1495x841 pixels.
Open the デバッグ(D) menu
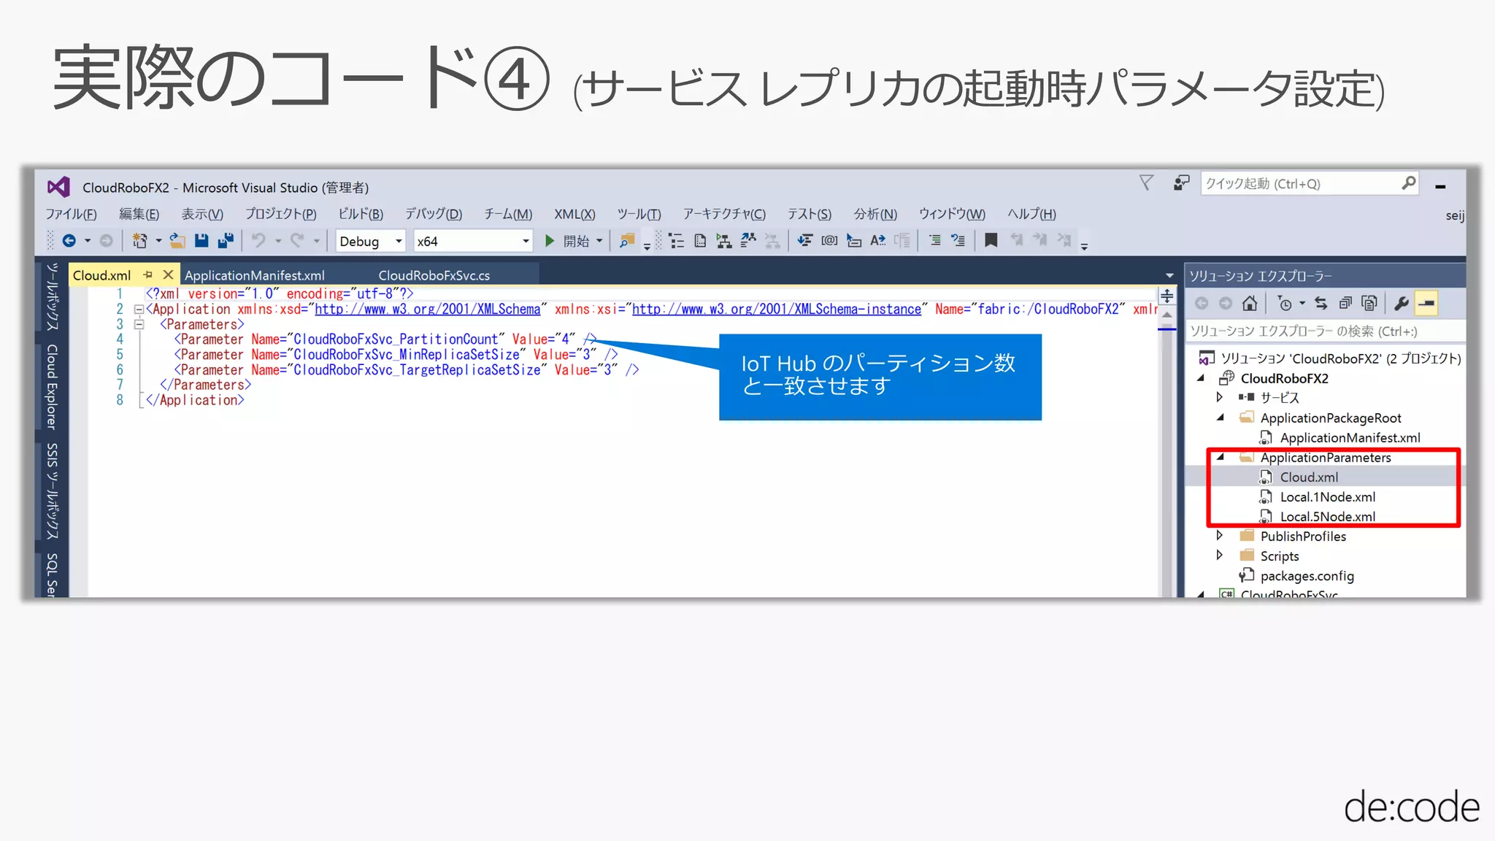[x=434, y=214]
